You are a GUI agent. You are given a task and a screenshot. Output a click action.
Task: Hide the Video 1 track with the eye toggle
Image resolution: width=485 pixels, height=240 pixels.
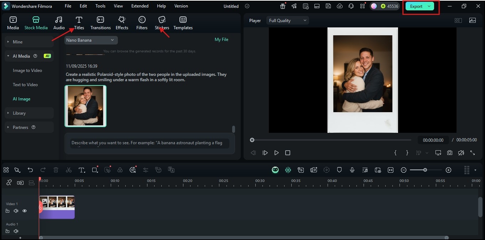point(24,211)
